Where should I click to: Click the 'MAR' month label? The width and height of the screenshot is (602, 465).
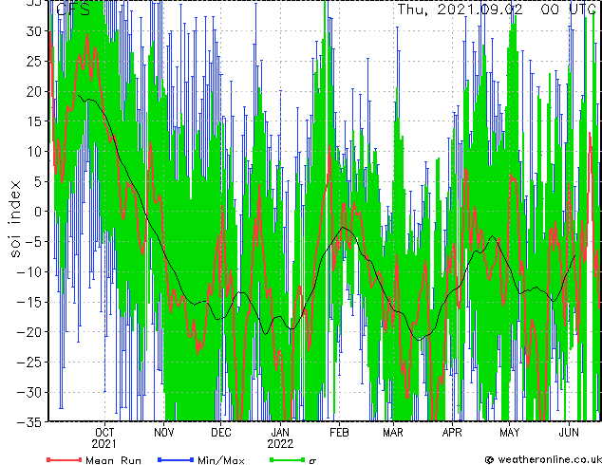pos(393,433)
